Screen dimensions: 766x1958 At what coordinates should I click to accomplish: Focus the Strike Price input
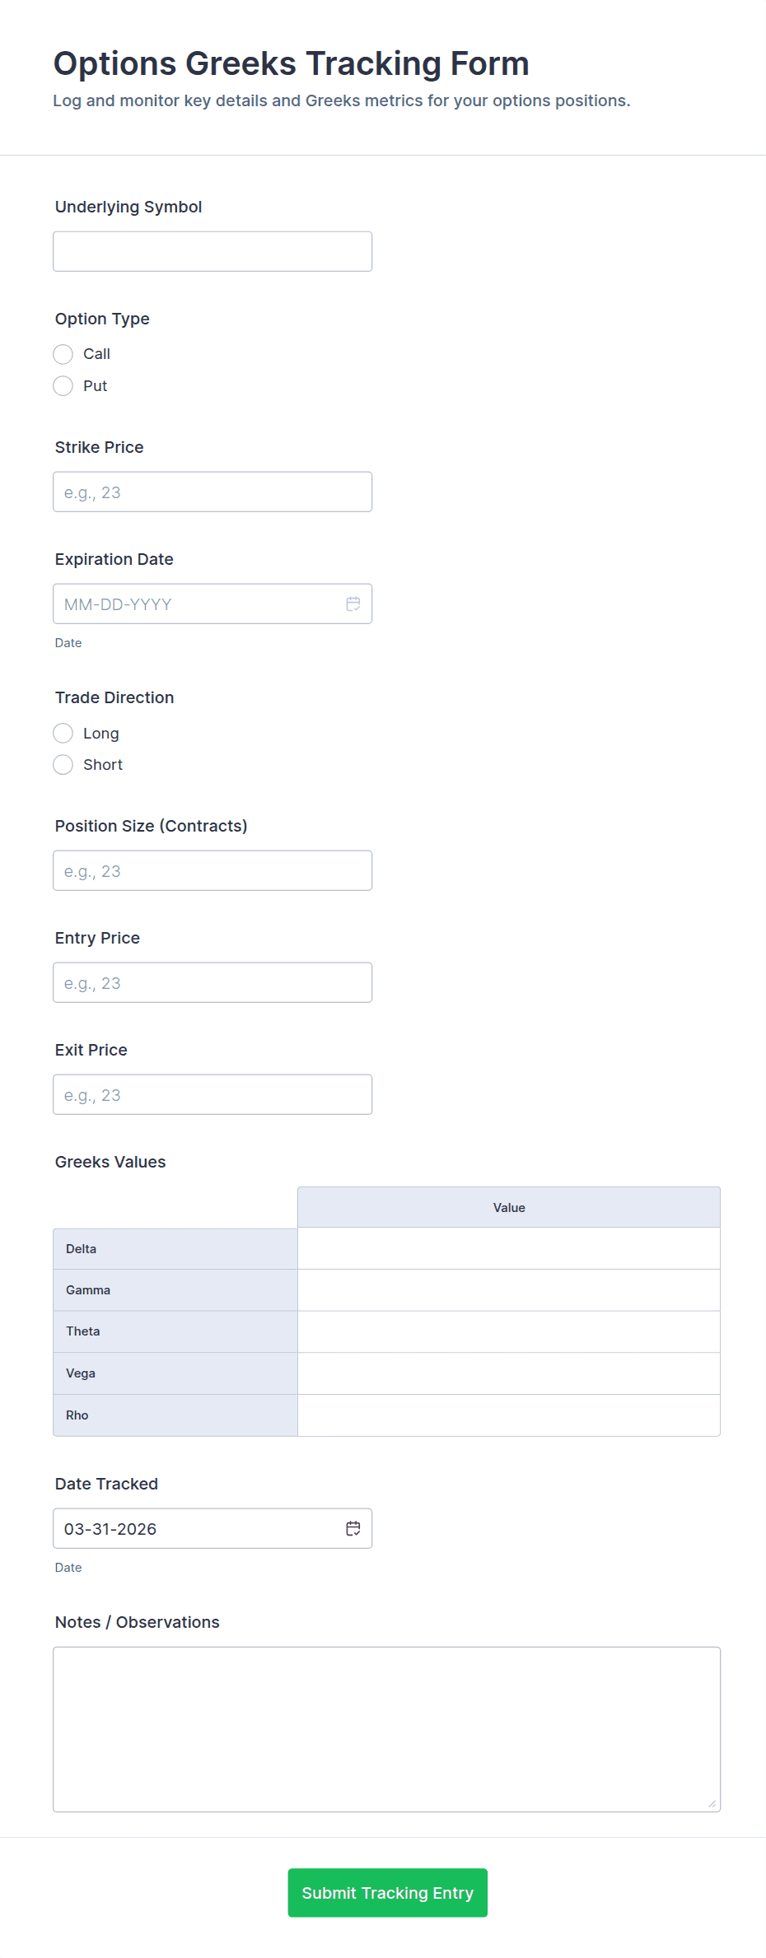click(x=213, y=492)
